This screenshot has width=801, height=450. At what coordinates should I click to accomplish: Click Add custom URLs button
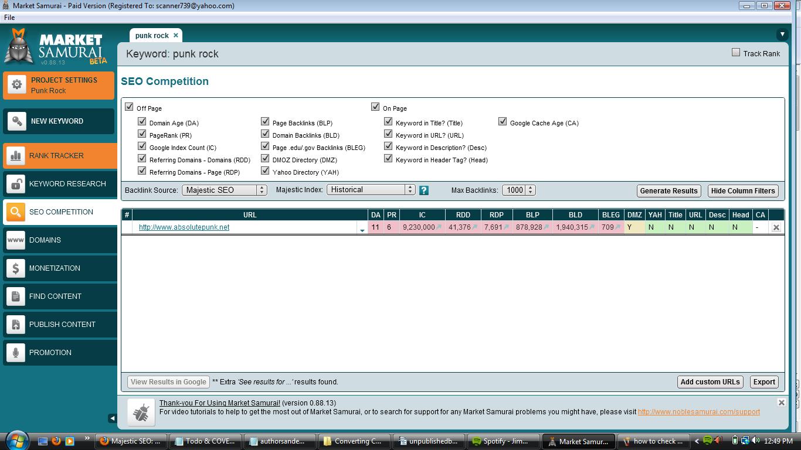point(710,382)
